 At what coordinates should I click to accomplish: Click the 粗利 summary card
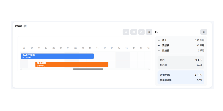(x=181, y=62)
